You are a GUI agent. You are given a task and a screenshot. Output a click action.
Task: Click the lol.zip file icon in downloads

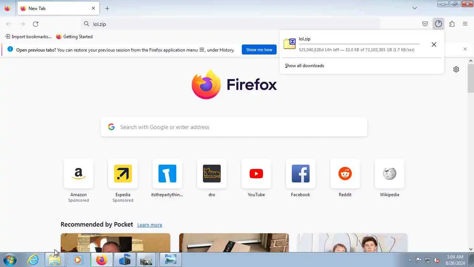coord(290,44)
